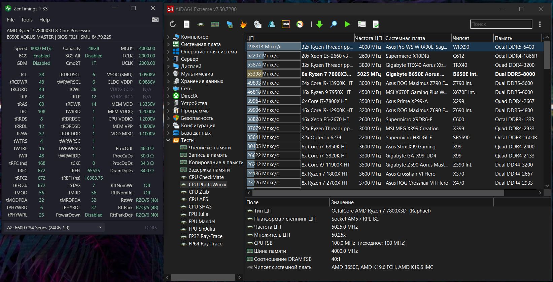Expand the Компьютер tree node

point(168,37)
